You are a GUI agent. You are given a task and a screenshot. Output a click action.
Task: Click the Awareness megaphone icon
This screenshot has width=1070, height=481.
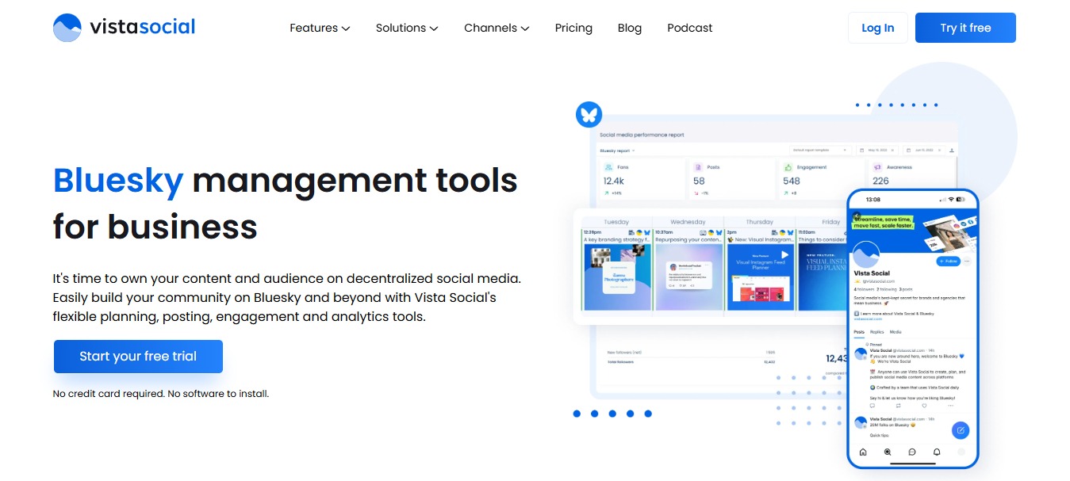(876, 167)
